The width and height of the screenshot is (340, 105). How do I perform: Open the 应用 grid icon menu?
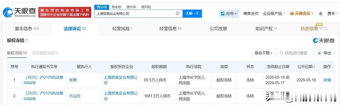click(x=222, y=14)
